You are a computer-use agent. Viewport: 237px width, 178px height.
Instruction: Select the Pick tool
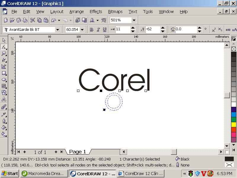(x=4, y=40)
